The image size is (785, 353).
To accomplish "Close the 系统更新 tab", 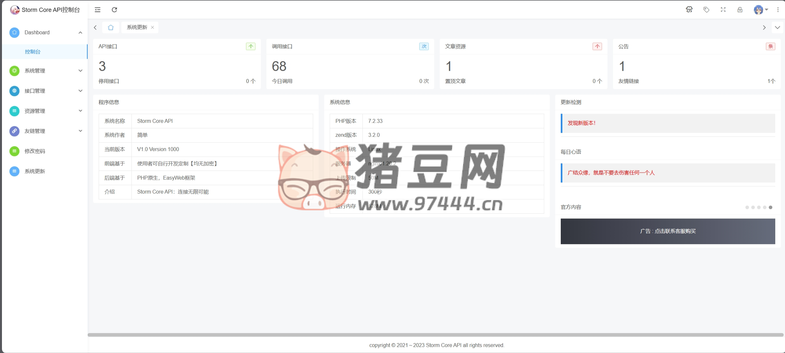I will pyautogui.click(x=153, y=28).
